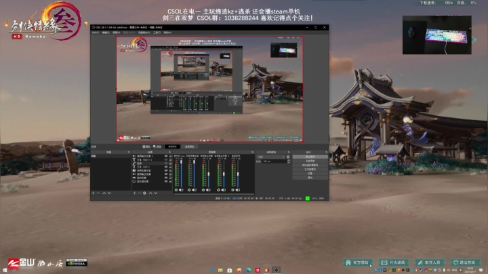The height and width of the screenshot is (274, 488).
Task: Move the scene down in Scenes panel
Action: point(109,193)
